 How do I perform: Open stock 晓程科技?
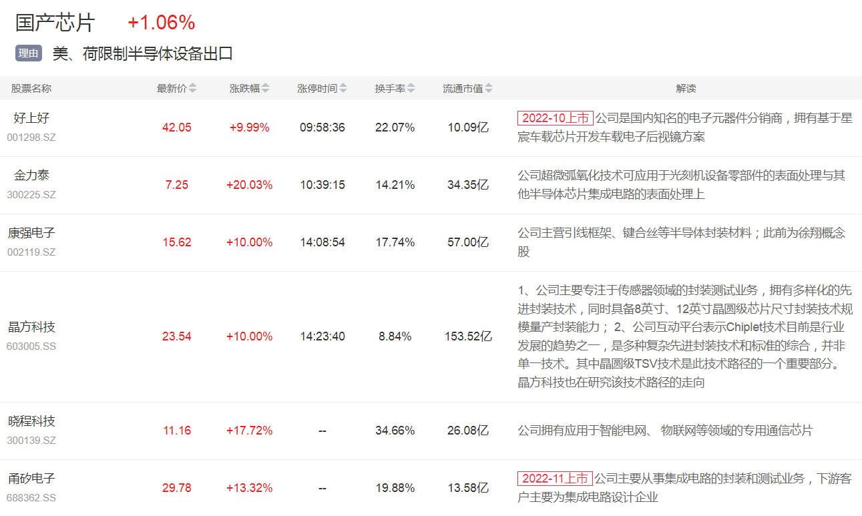[31, 421]
